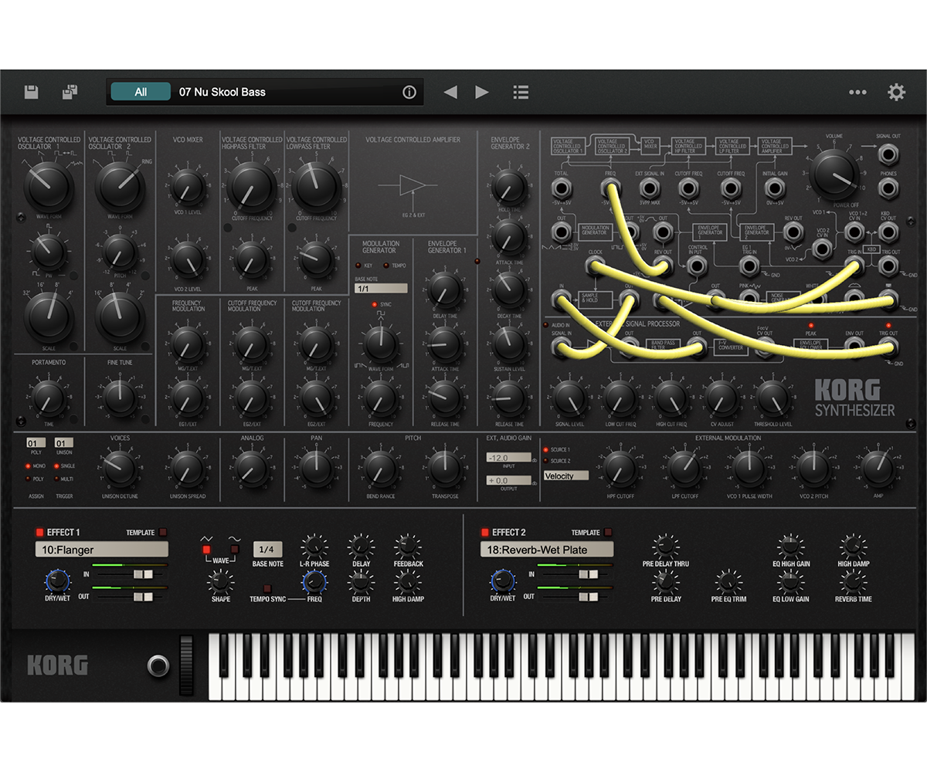This screenshot has height=772, width=927.
Task: Select Poly assign mode
Action: [29, 479]
